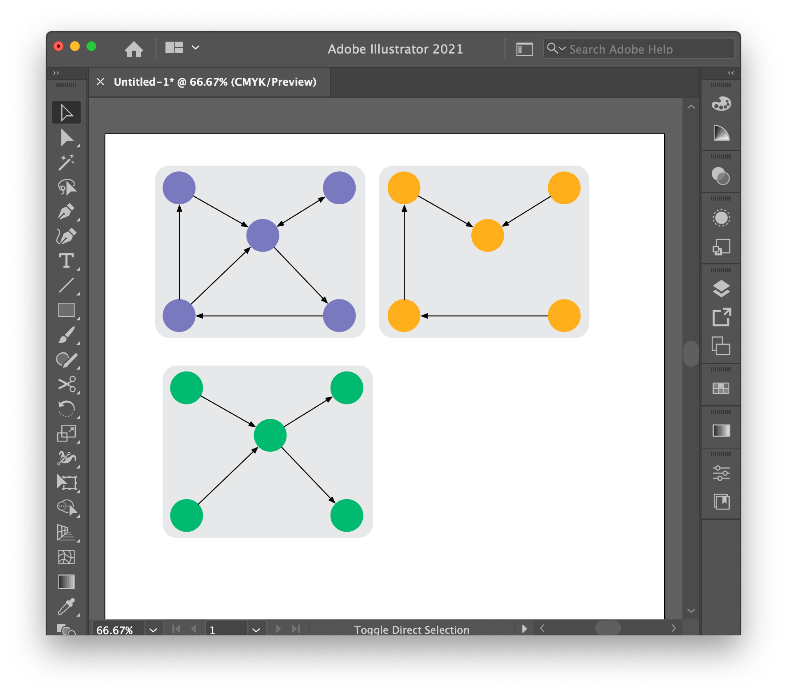Open the Color Guide panel

721,133
